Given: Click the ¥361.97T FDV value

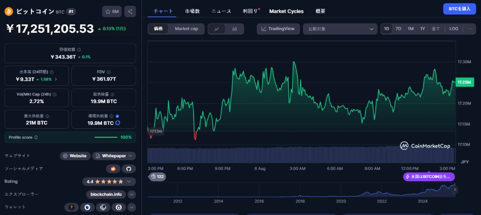Looking at the screenshot, I should pos(104,79).
